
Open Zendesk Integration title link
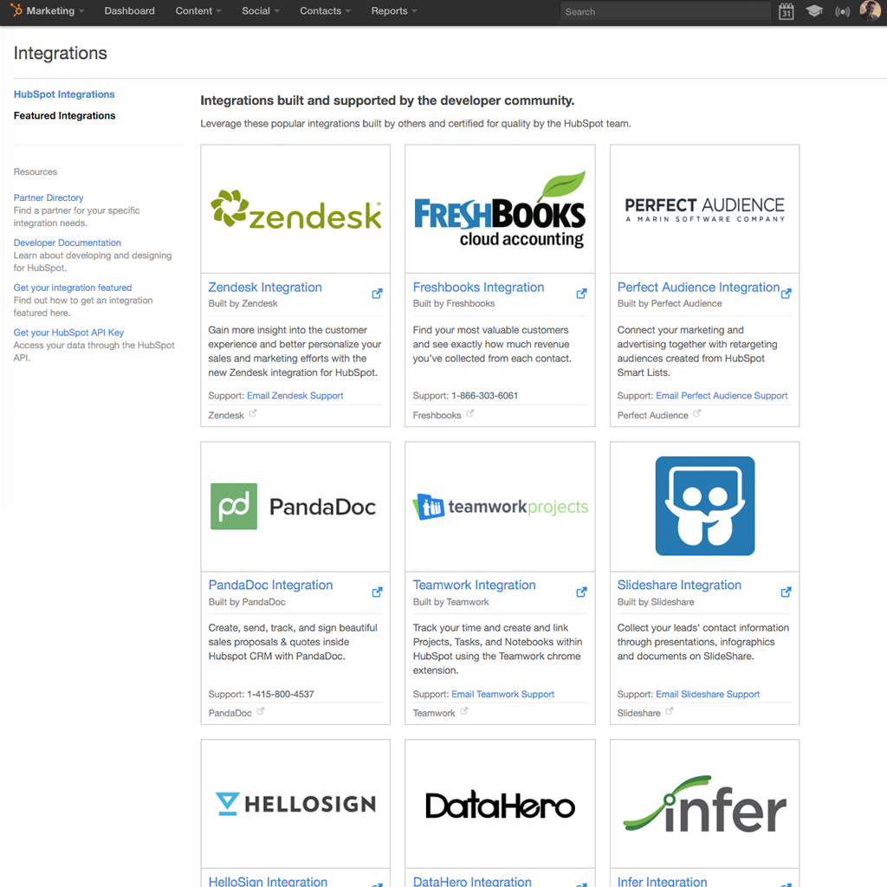click(x=265, y=288)
